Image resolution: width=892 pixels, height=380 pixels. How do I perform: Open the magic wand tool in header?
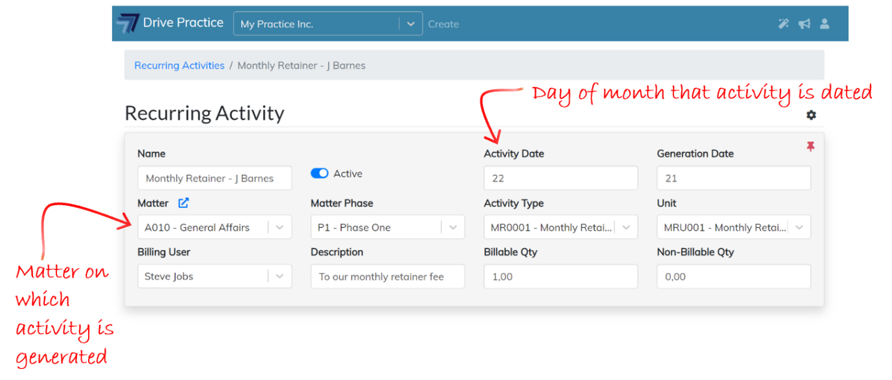[784, 24]
